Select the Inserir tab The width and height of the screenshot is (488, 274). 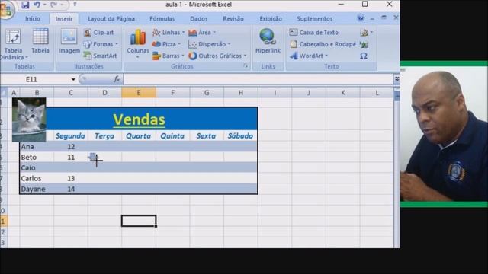point(64,19)
